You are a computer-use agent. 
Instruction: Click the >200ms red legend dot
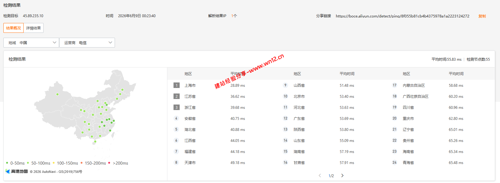click(109, 163)
